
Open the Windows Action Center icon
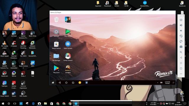pos(185,103)
